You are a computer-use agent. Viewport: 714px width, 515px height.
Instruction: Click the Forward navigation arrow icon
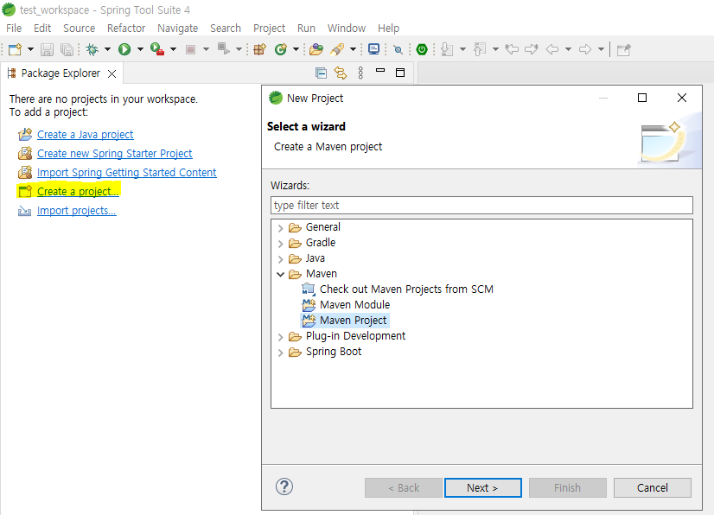pos(585,49)
